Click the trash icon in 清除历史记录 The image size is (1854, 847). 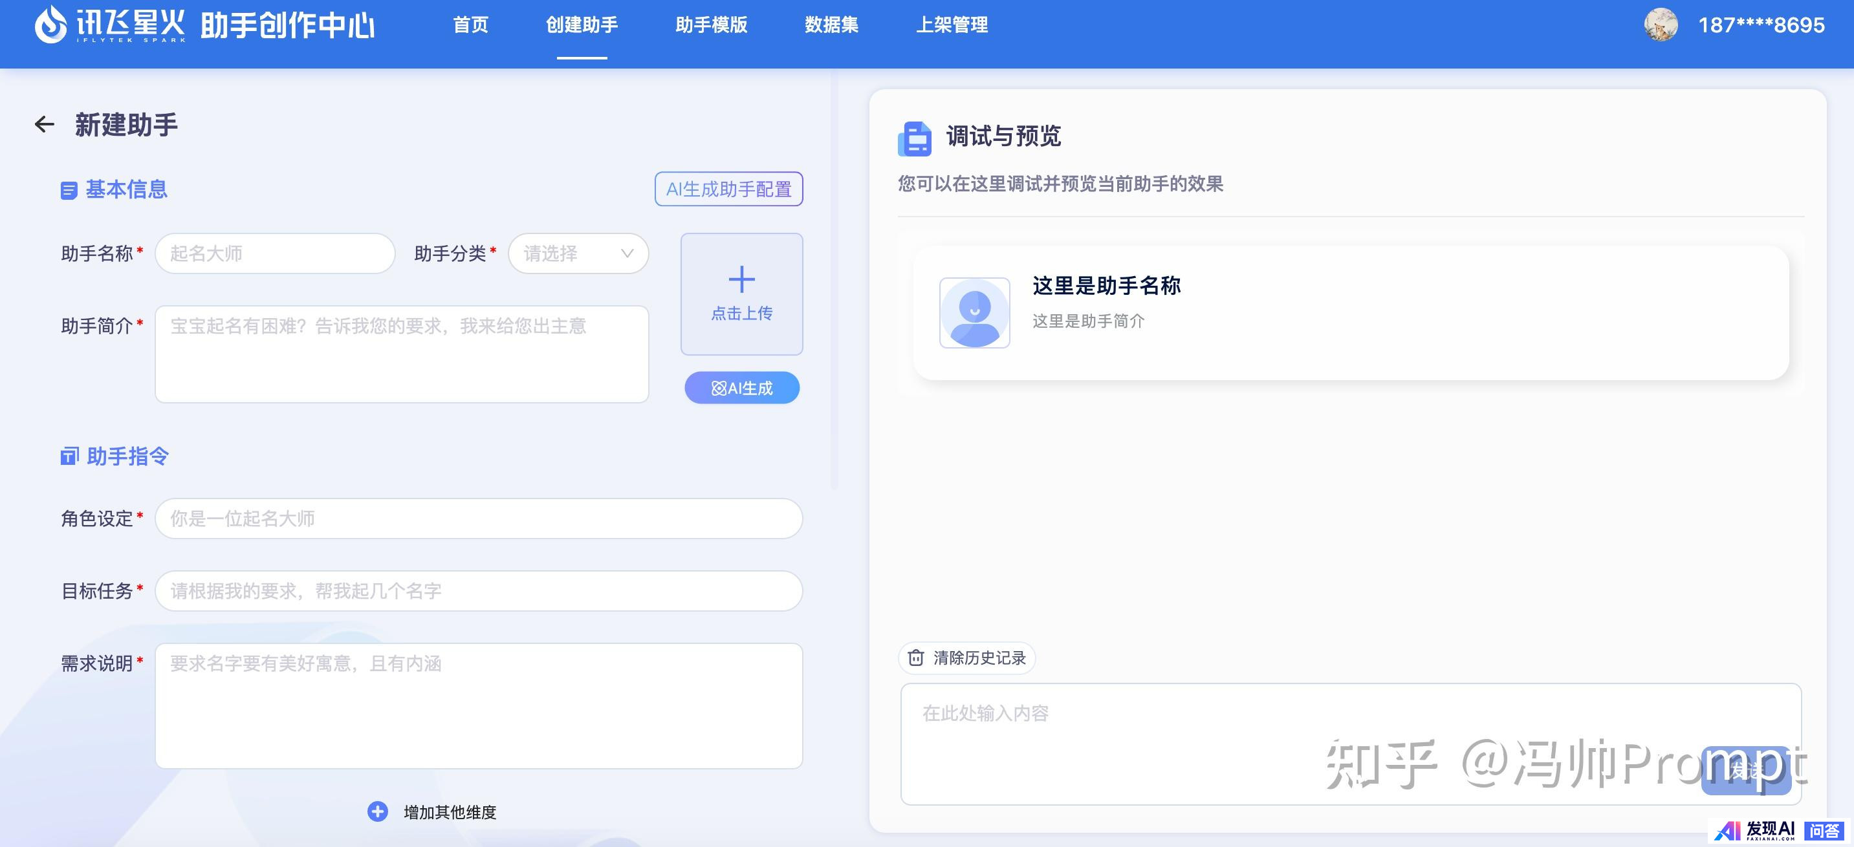click(x=915, y=658)
